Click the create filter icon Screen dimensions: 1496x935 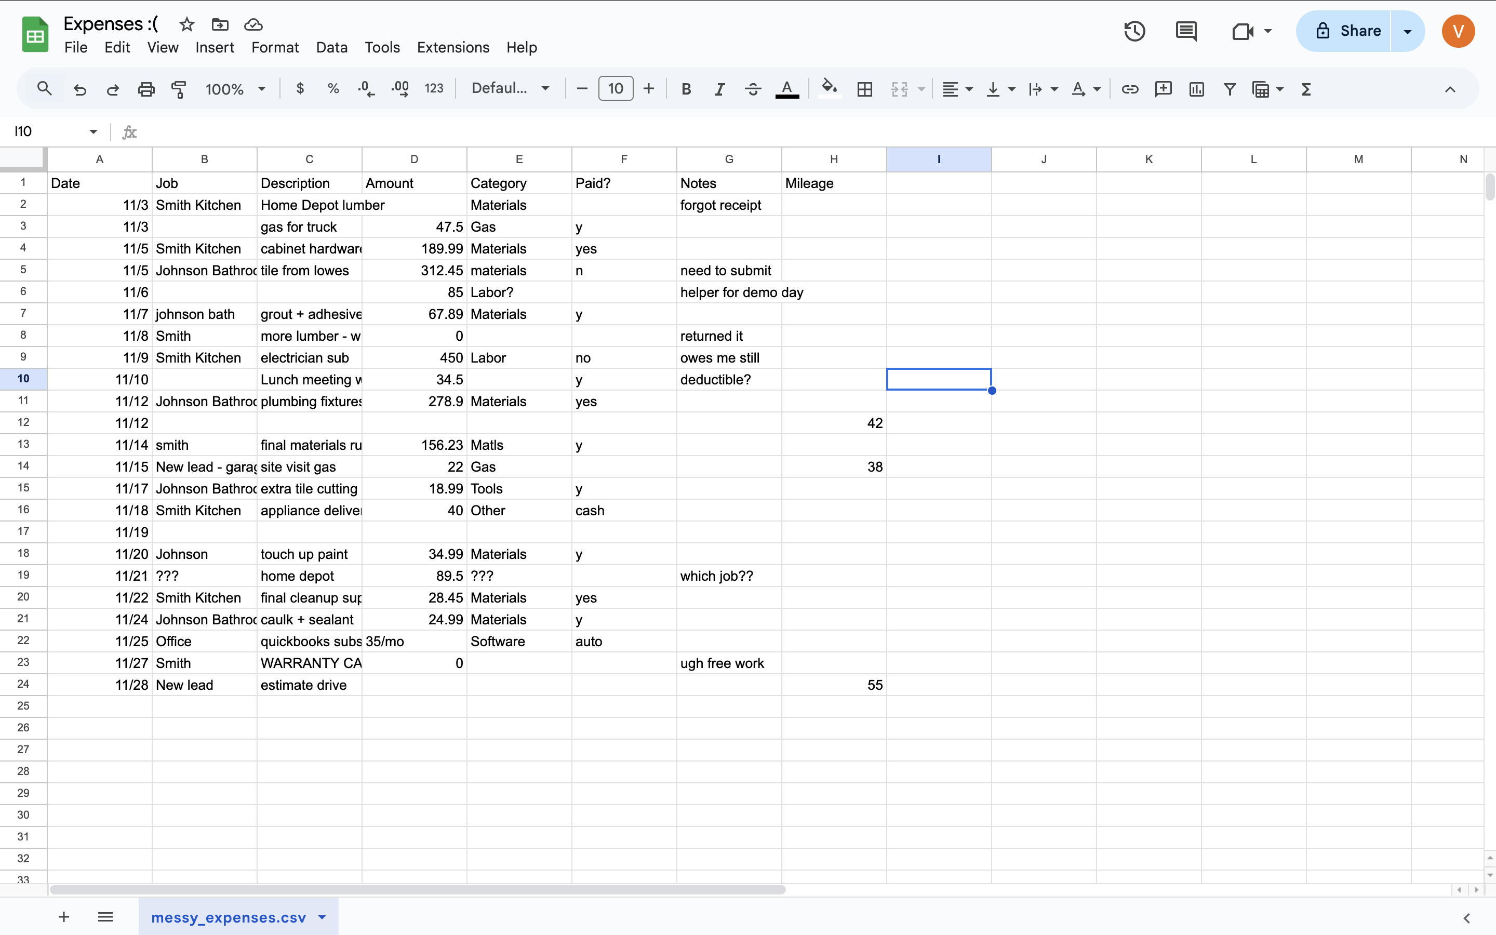coord(1230,89)
